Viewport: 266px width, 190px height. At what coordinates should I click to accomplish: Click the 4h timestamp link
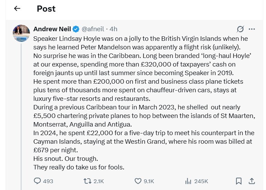coord(113,29)
